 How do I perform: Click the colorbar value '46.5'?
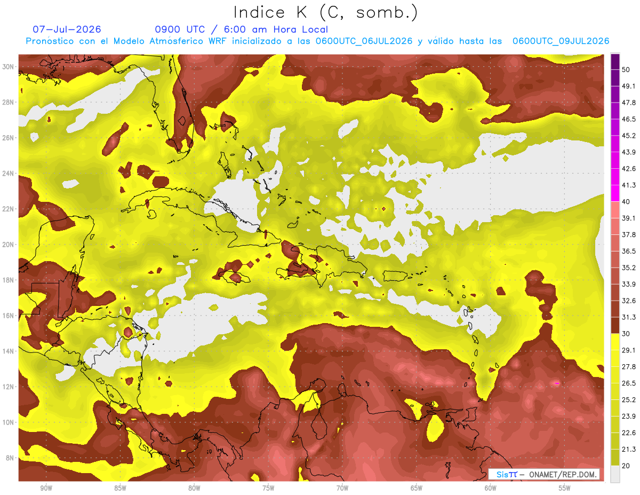coord(629,119)
